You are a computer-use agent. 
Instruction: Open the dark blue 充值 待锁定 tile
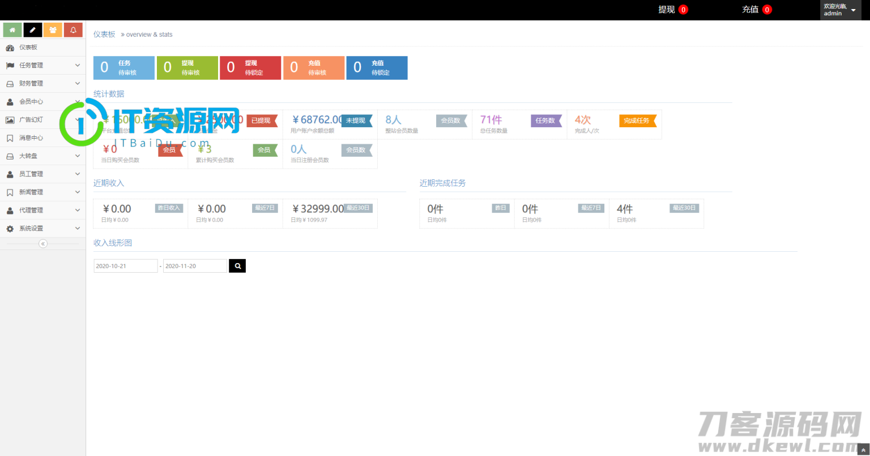[377, 68]
